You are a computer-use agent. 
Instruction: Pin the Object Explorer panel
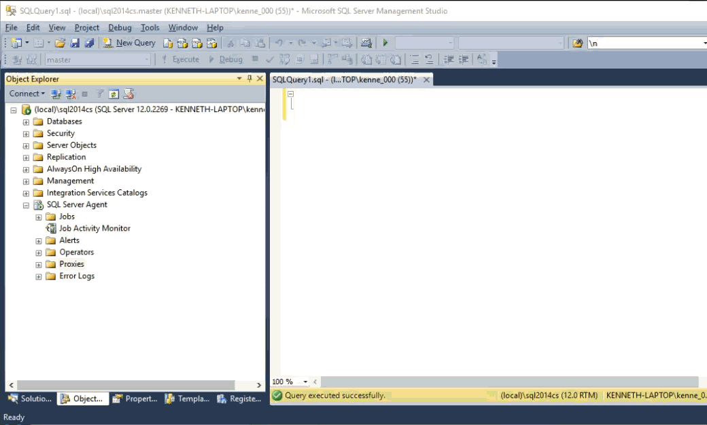249,79
